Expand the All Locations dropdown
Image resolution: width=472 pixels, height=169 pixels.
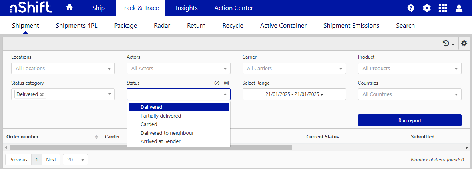[63, 69]
